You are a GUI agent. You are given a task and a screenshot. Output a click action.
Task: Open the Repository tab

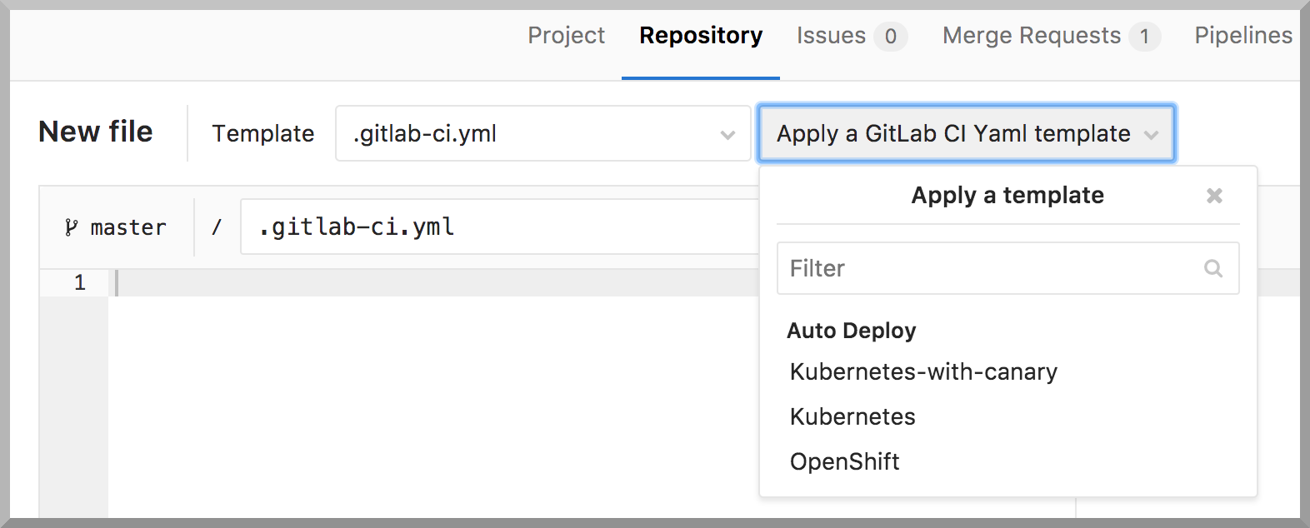click(x=700, y=36)
